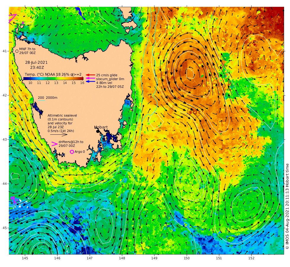Click the '-42' latitude axis label
The width and height of the screenshot is (290, 267).
(x=4, y=95)
